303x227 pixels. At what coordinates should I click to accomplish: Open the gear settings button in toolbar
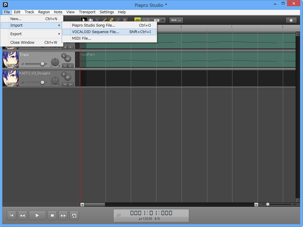click(291, 20)
